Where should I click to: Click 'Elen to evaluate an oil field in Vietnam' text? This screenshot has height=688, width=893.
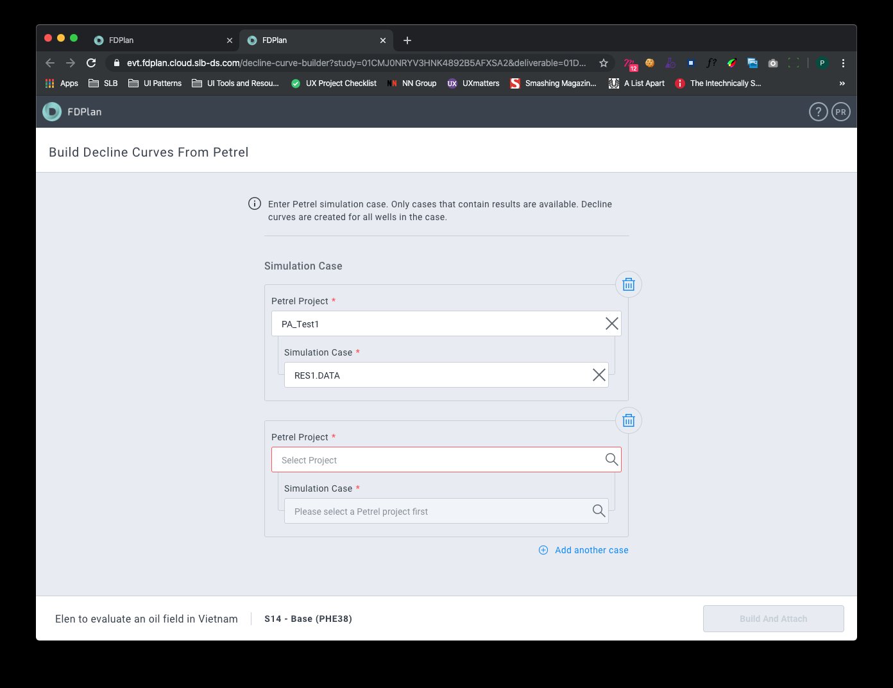146,619
